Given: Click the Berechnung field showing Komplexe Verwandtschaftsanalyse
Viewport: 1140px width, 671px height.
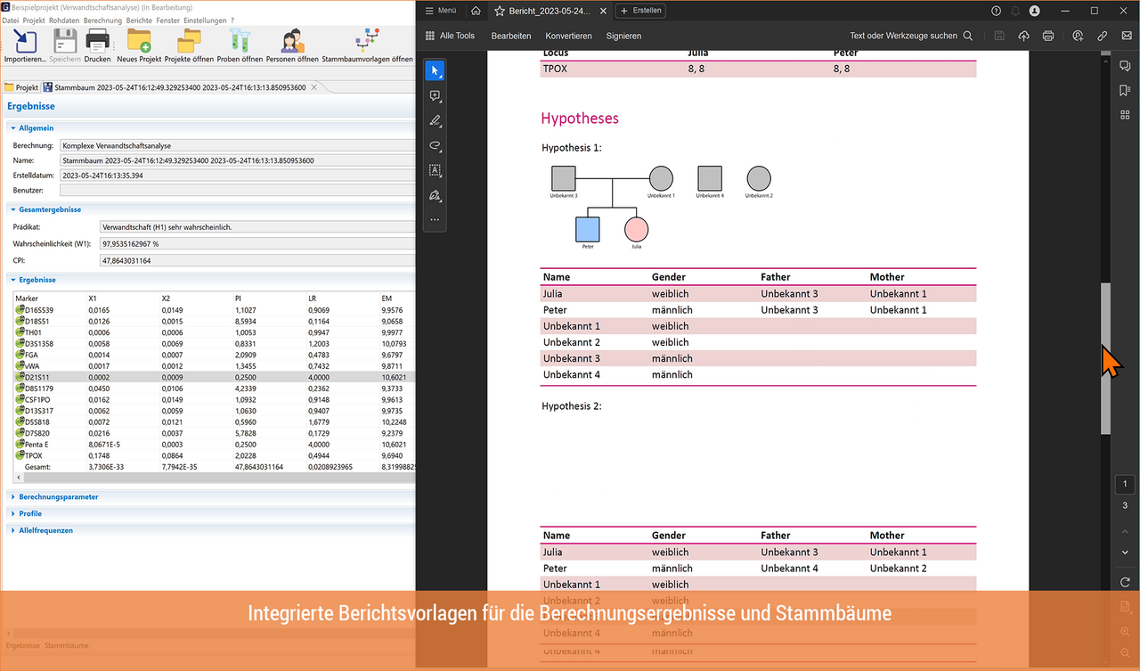Looking at the screenshot, I should point(237,145).
